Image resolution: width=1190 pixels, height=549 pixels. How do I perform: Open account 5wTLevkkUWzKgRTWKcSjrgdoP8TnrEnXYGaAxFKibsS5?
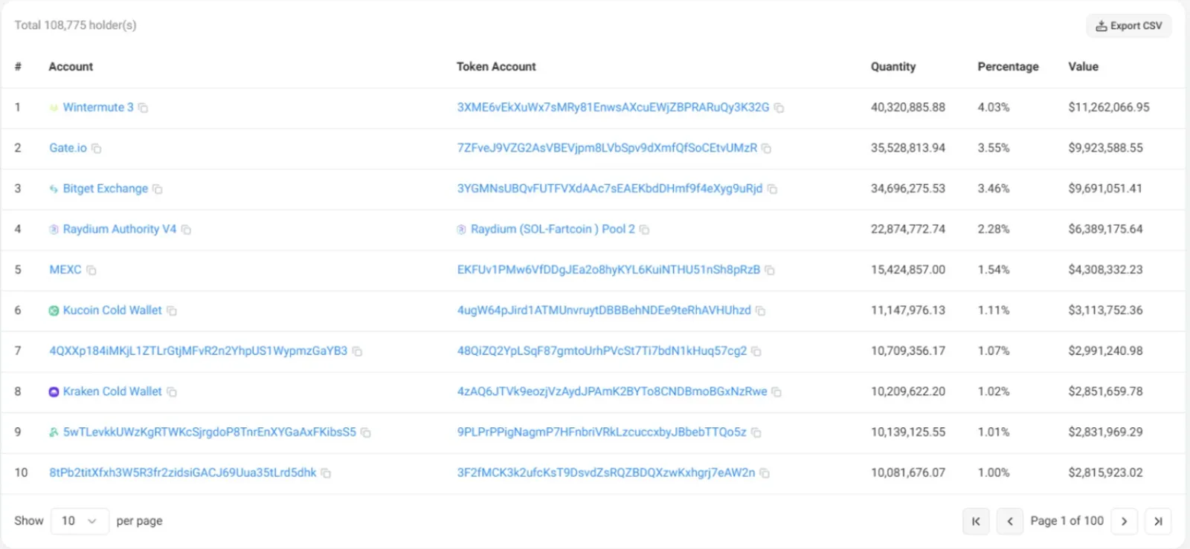[209, 432]
